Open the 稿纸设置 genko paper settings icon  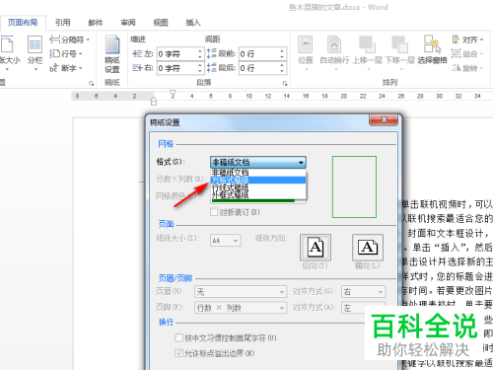tap(112, 54)
